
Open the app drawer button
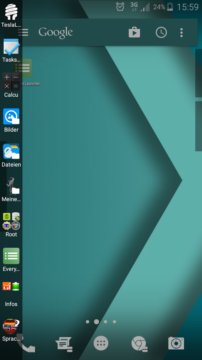click(101, 343)
